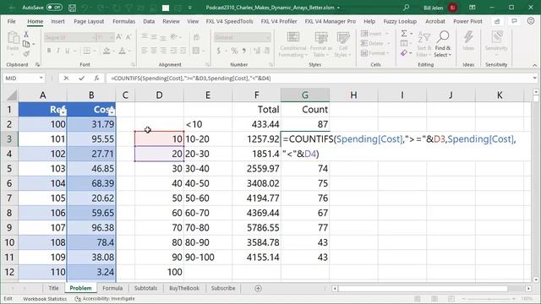Screen dimensions: 541x304
Task: Switch to the Power Pivot tab
Action: (x=467, y=21)
